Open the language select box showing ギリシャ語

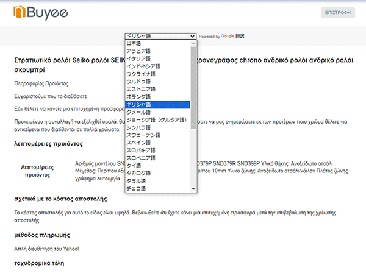[160, 36]
